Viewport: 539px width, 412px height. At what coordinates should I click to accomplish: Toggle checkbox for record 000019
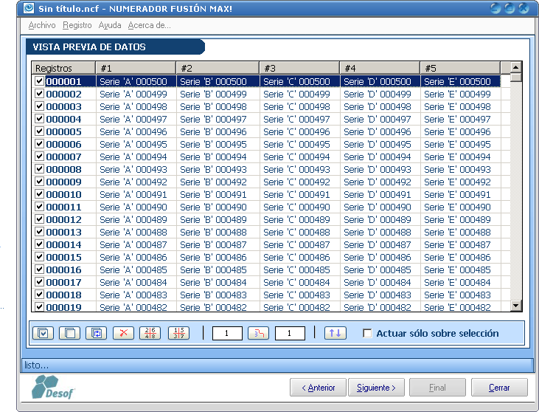[39, 306]
